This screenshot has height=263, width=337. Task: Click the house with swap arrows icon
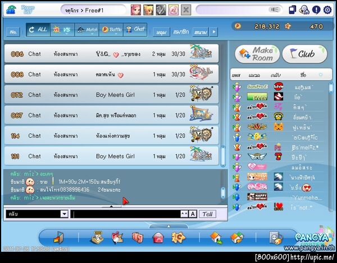click(x=237, y=238)
